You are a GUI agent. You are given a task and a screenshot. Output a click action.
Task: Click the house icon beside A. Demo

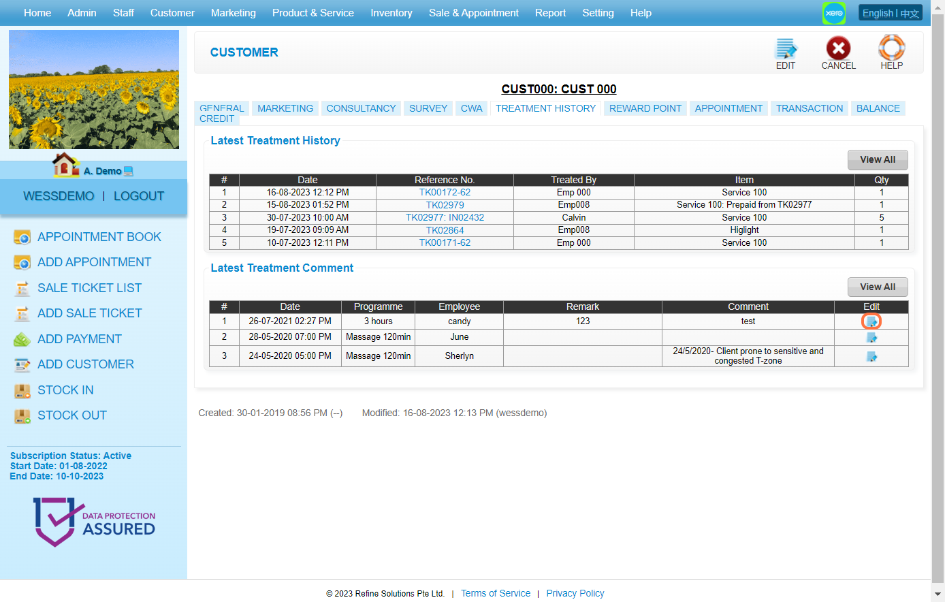(65, 165)
